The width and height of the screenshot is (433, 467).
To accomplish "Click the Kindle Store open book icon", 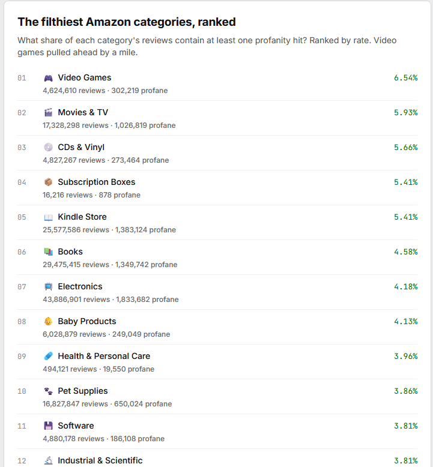I will click(x=48, y=217).
